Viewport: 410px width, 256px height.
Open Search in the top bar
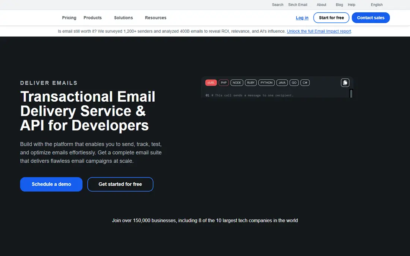point(277,5)
